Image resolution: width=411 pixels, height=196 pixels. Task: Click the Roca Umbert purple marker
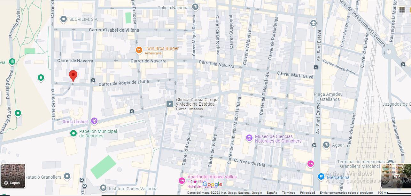tap(94, 121)
